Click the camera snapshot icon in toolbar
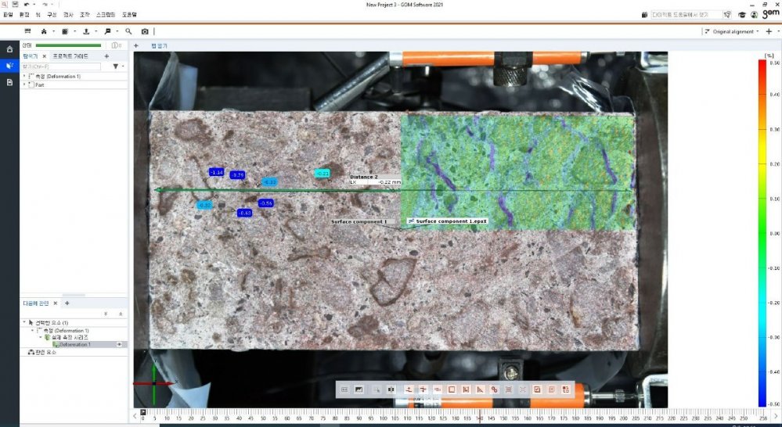Image resolution: width=782 pixels, height=427 pixels. (145, 31)
